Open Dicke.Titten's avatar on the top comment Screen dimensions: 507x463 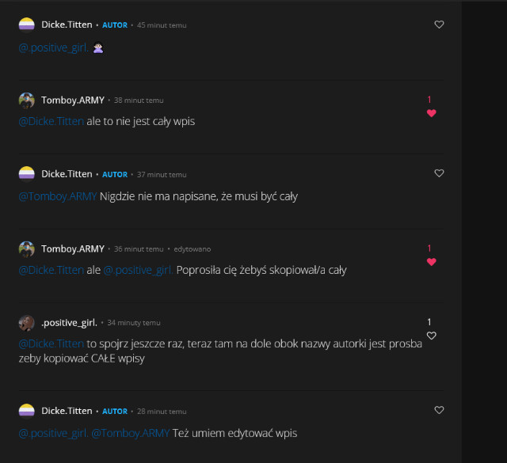pyautogui.click(x=27, y=25)
